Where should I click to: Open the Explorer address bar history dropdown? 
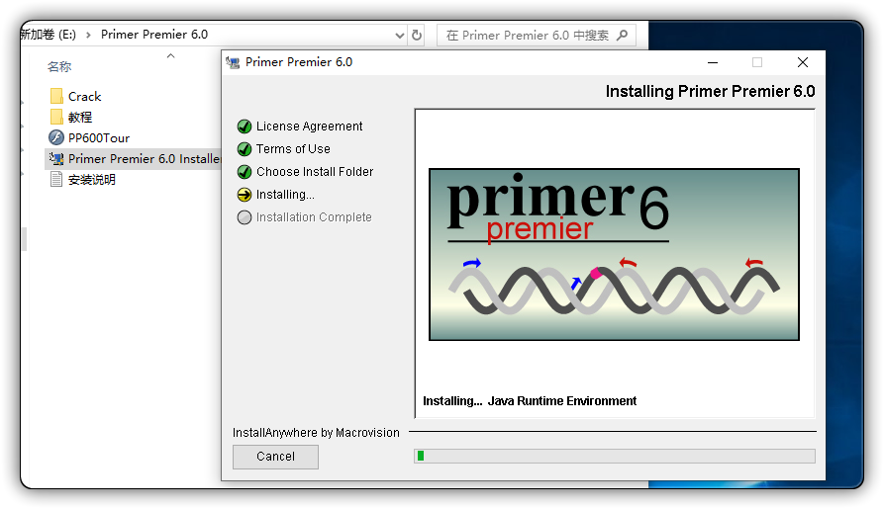pos(400,35)
